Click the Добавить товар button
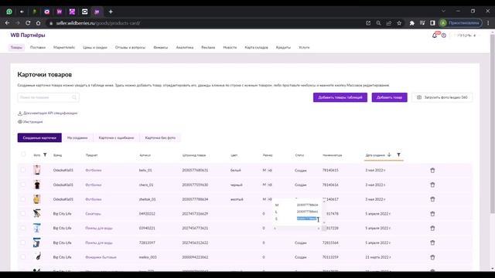This screenshot has width=495, height=278. tap(390, 97)
